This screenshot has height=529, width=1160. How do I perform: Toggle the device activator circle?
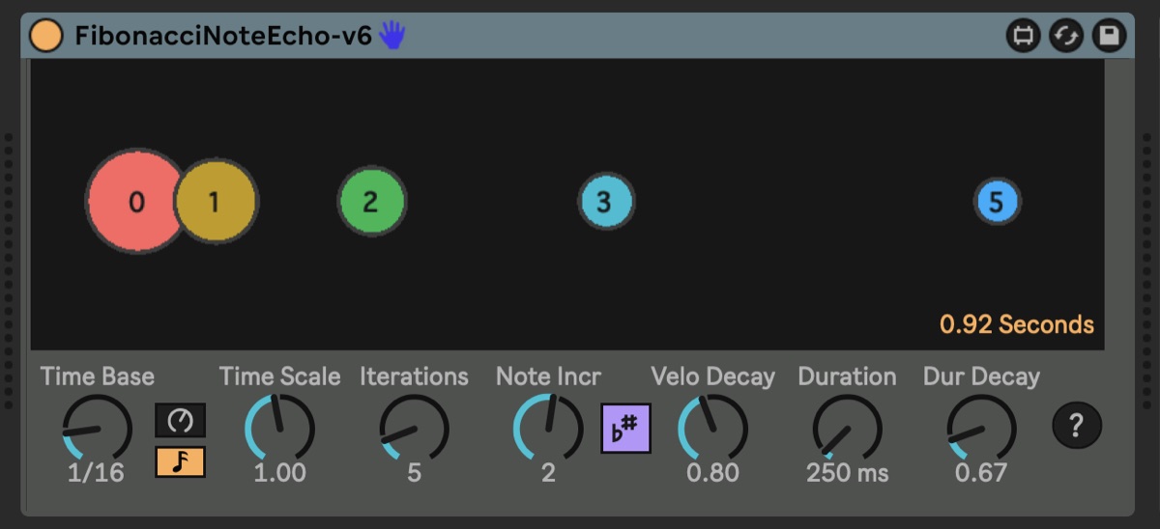[45, 36]
